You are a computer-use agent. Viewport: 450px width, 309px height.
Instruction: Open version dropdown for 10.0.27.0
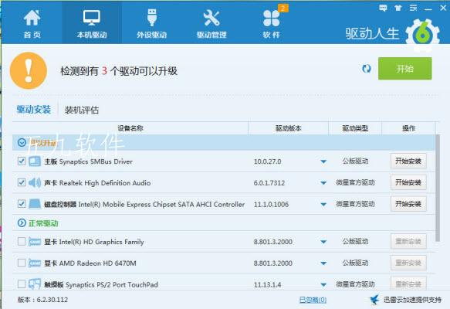(x=323, y=161)
